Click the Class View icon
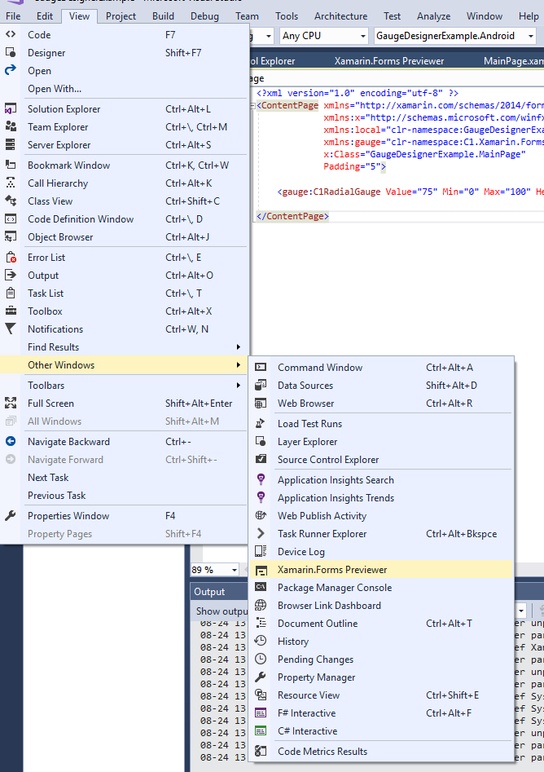 coord(11,201)
